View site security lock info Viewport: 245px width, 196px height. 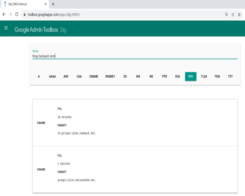(x=25, y=14)
